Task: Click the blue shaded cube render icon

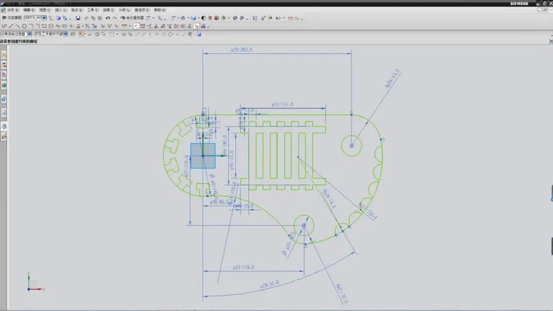Action: click(194, 18)
